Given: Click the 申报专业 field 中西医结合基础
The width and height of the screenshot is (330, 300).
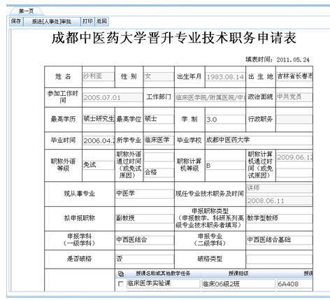Looking at the screenshot, I should tap(279, 240).
